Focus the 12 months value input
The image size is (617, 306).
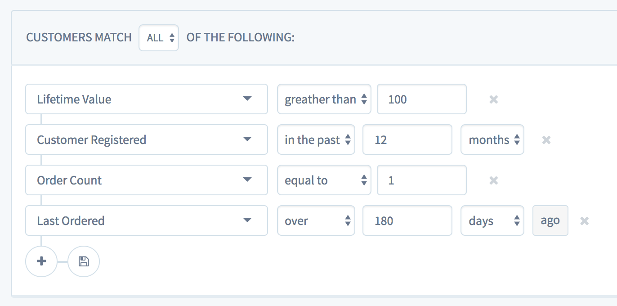407,139
